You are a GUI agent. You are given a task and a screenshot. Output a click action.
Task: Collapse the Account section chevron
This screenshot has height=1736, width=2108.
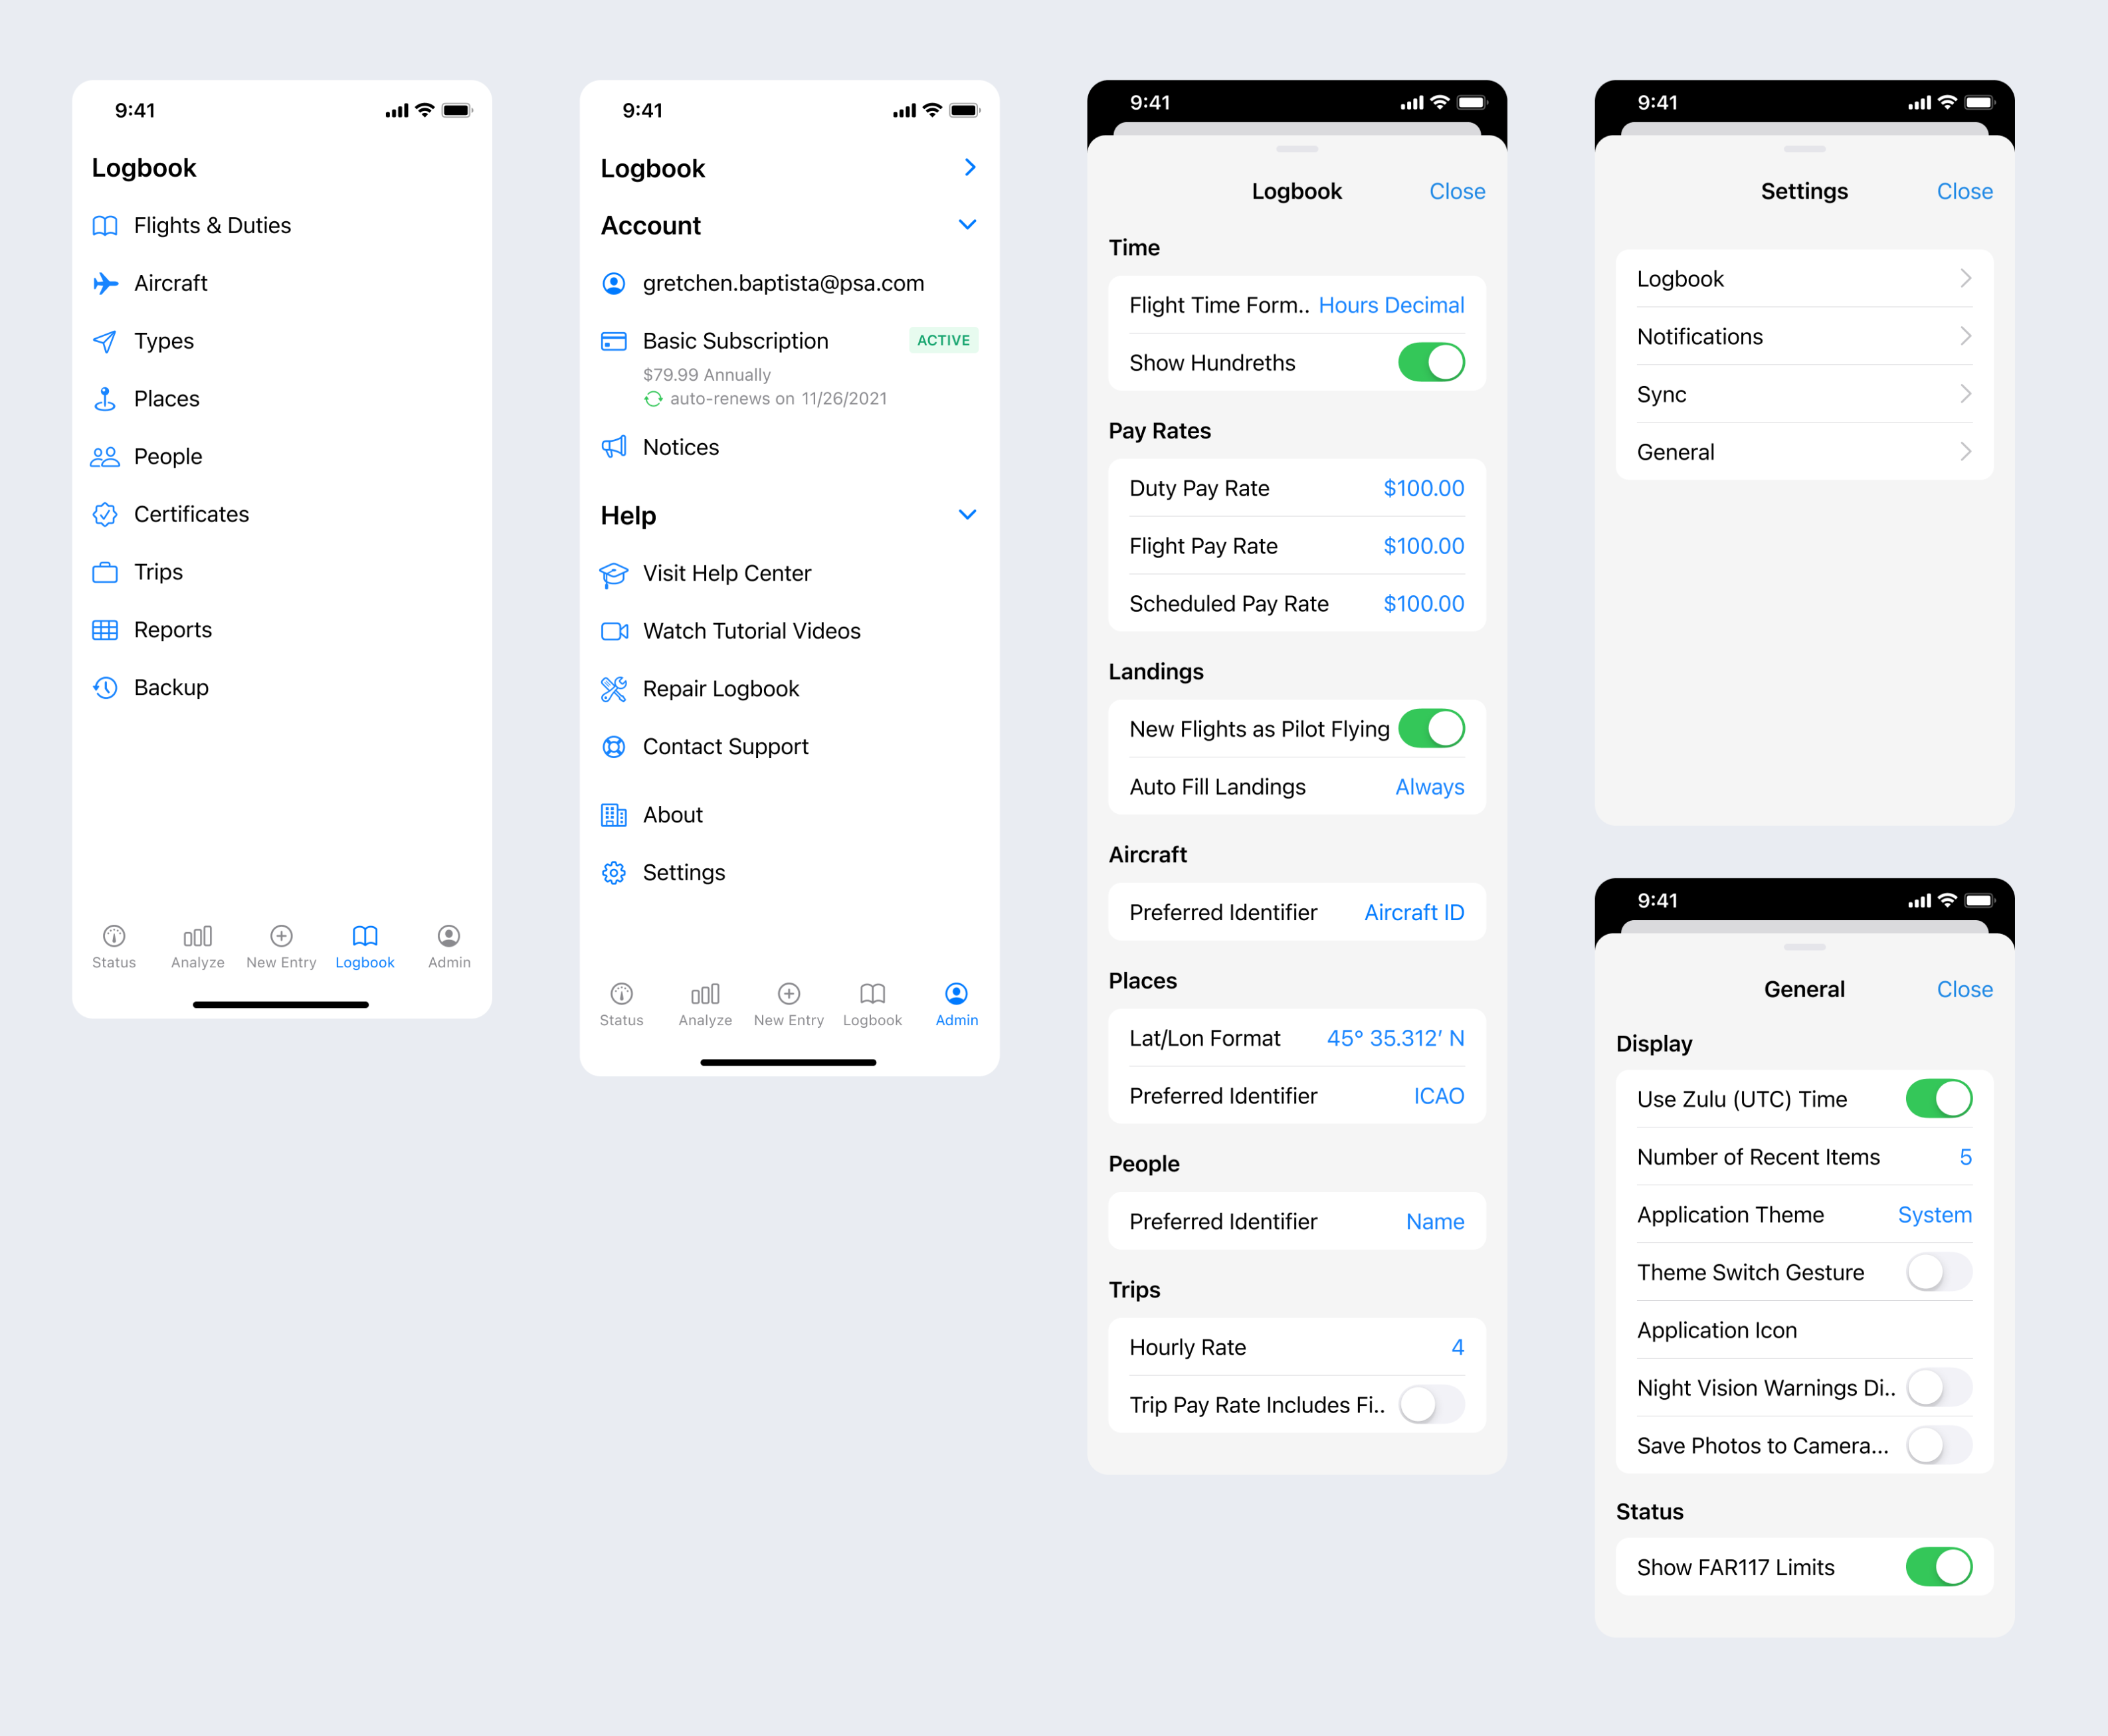point(967,225)
